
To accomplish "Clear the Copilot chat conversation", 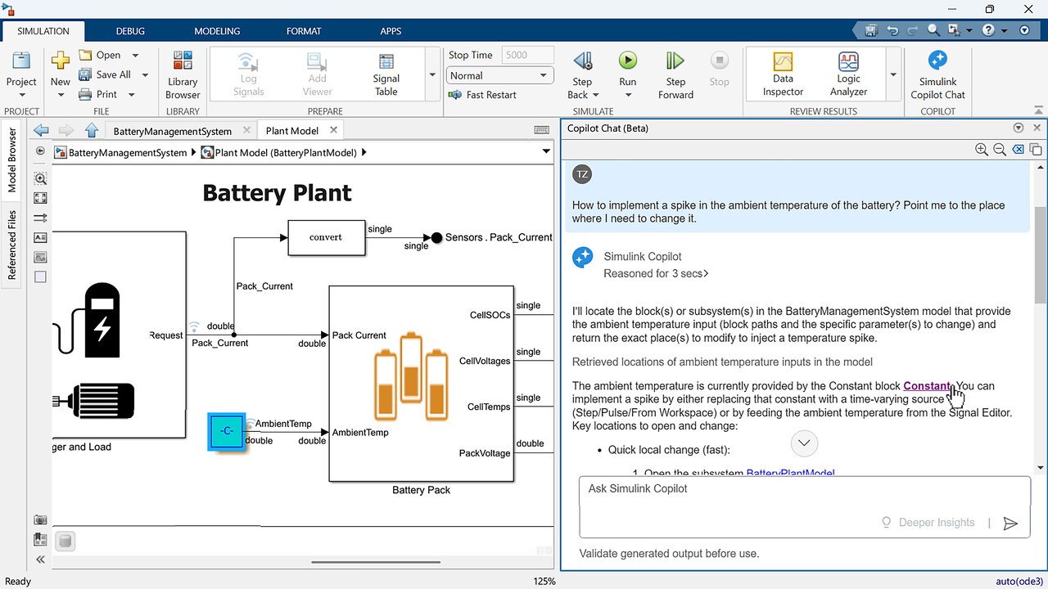I will tap(1018, 150).
